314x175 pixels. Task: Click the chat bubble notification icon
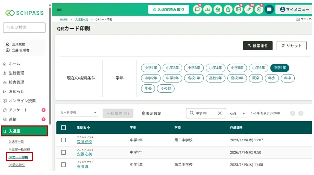[197, 9]
